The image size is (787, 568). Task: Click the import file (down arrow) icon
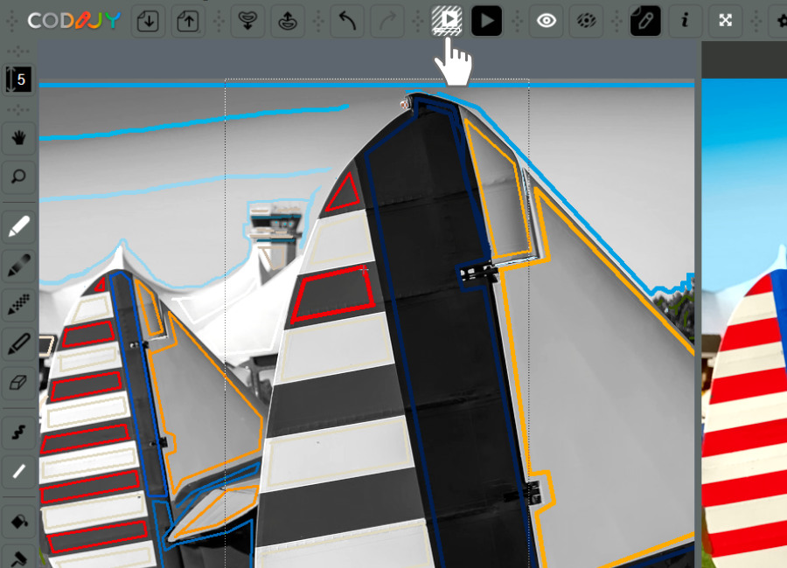(x=149, y=21)
